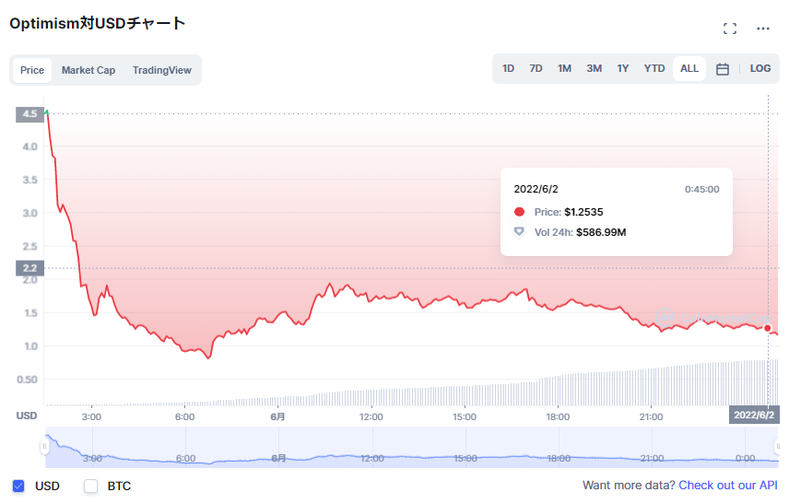Click the 2.2 price label on the axis
Image resolution: width=789 pixels, height=504 pixels.
29,268
